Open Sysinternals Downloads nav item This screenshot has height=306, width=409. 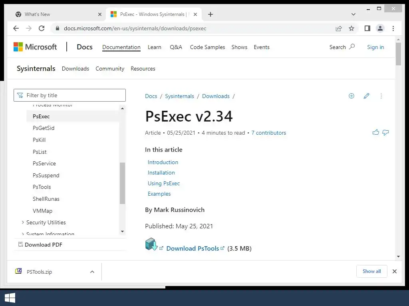point(75,69)
